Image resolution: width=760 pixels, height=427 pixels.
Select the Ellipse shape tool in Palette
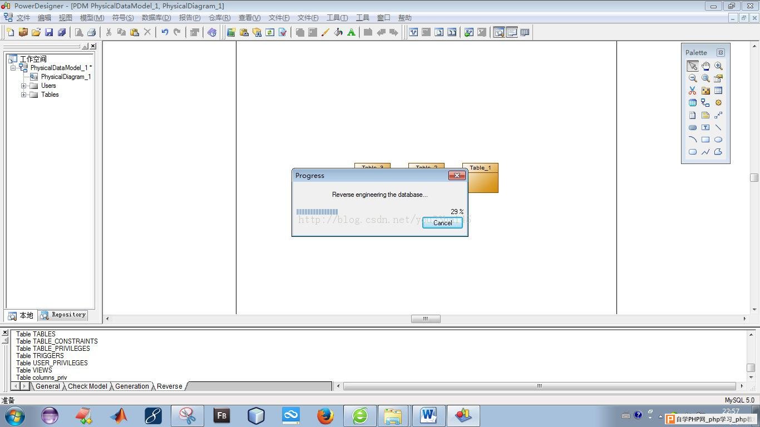point(718,140)
